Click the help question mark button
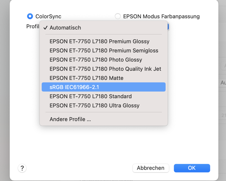The image size is (226, 181). point(22,168)
